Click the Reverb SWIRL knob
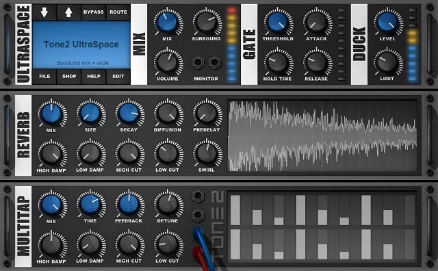 tap(207, 154)
